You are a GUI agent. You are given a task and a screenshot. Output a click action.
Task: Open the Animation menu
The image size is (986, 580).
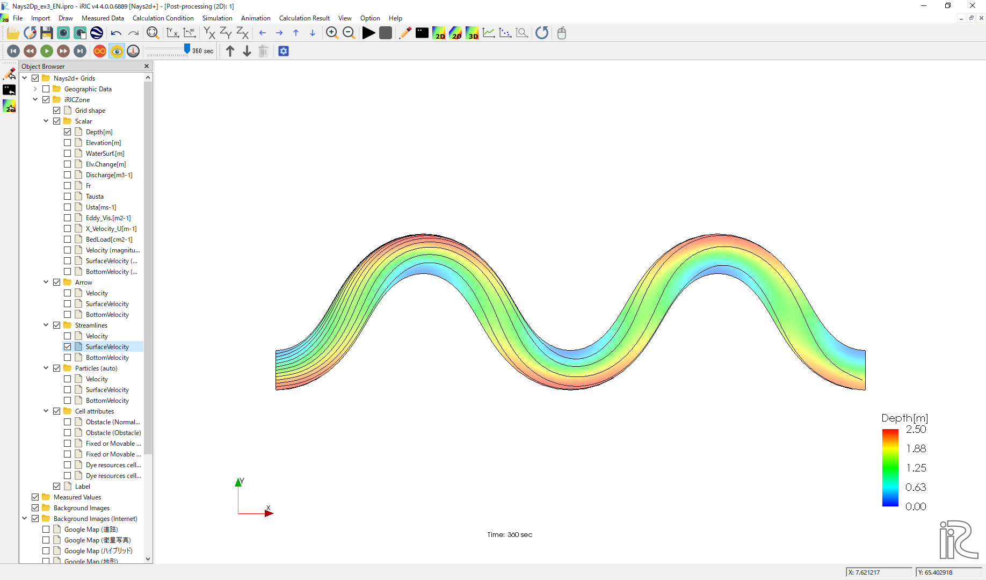[x=256, y=18]
